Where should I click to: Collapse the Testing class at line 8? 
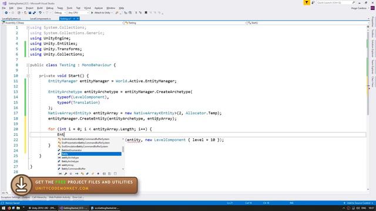[28, 65]
